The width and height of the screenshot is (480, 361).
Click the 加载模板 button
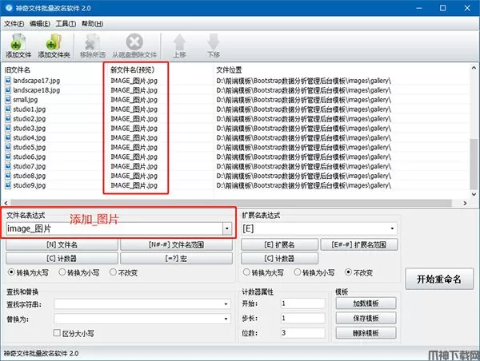tap(366, 303)
